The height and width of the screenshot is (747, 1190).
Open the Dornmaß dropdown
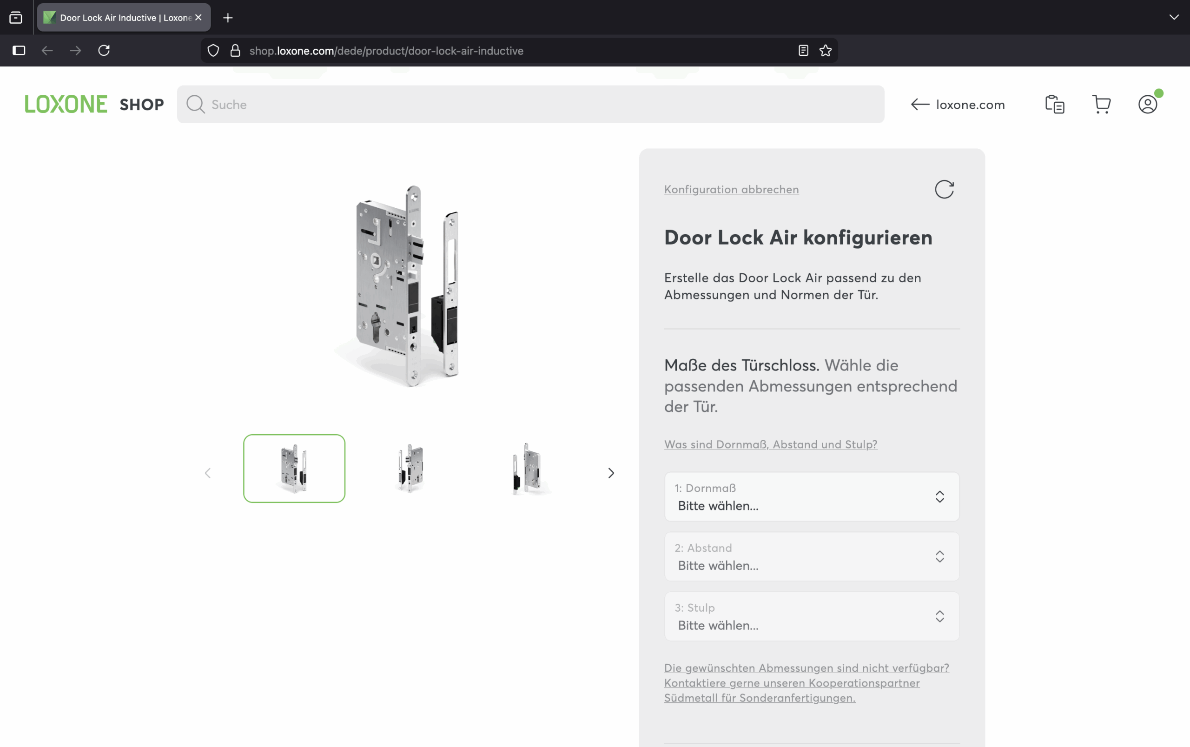[x=811, y=496]
